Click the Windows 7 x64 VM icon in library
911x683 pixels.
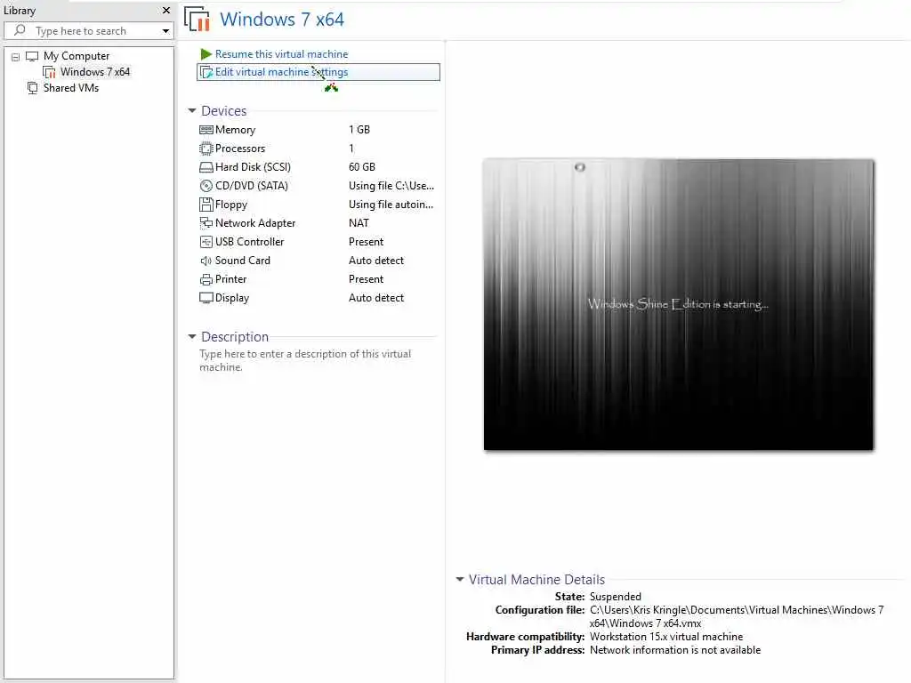pyautogui.click(x=50, y=72)
